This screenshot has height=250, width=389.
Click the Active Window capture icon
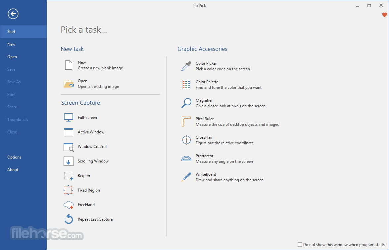pyautogui.click(x=69, y=132)
